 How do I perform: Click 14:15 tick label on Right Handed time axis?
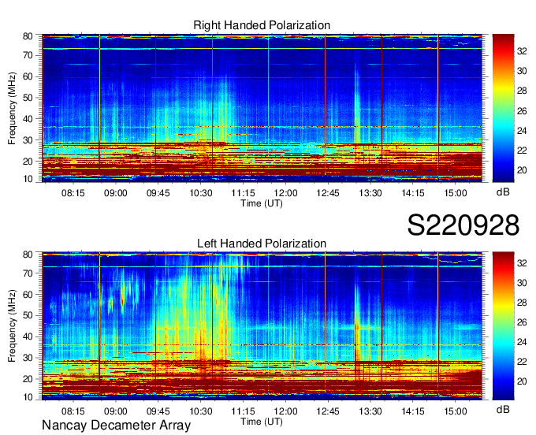click(413, 193)
